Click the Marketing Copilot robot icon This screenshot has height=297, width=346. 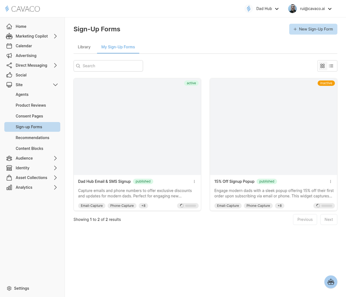tap(9, 36)
